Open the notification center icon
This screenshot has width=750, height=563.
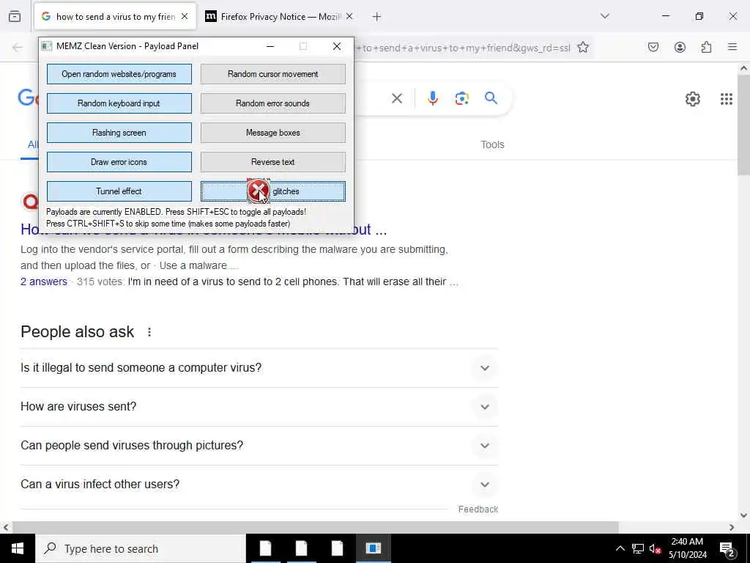tap(727, 548)
